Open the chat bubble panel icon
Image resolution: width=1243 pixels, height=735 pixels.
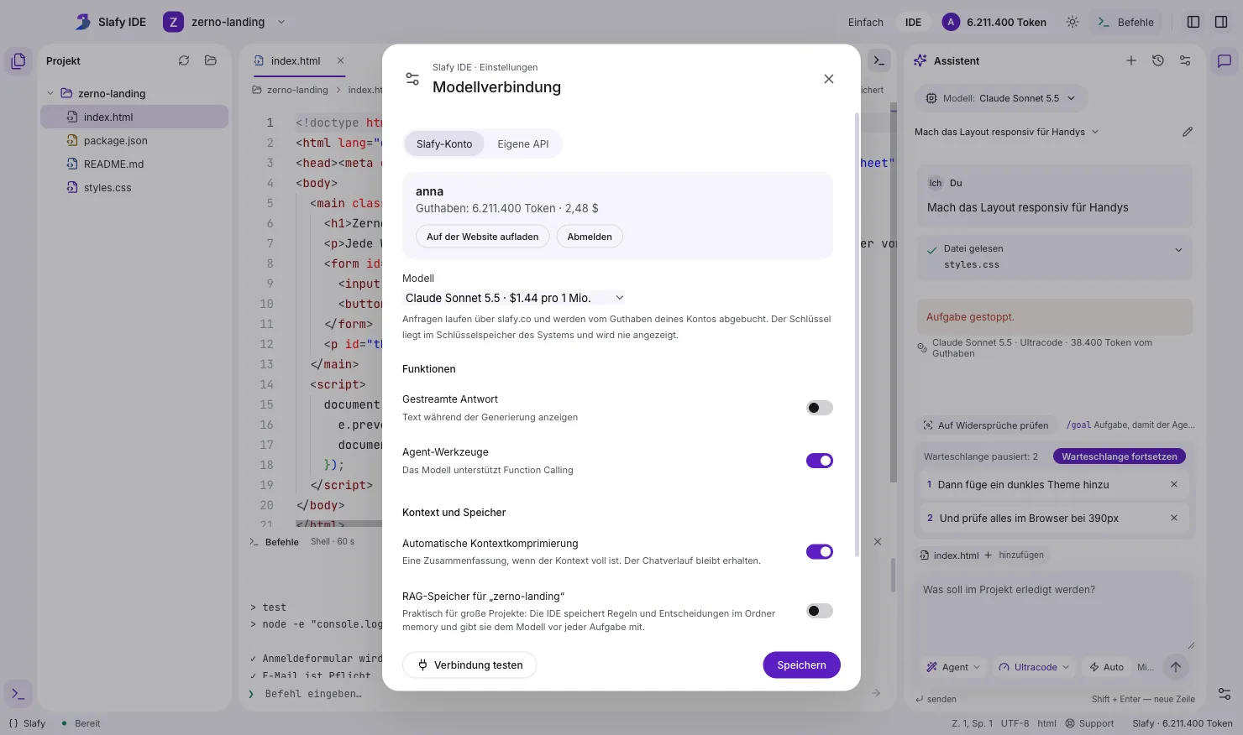1225,61
